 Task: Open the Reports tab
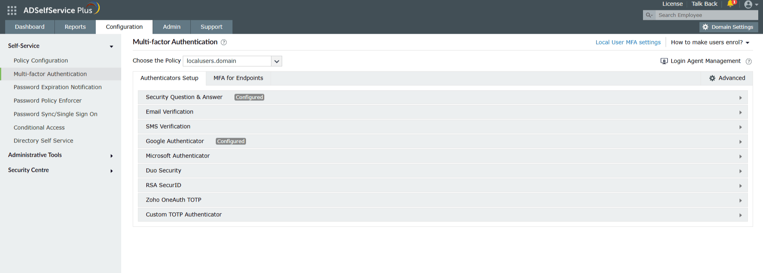[75, 27]
